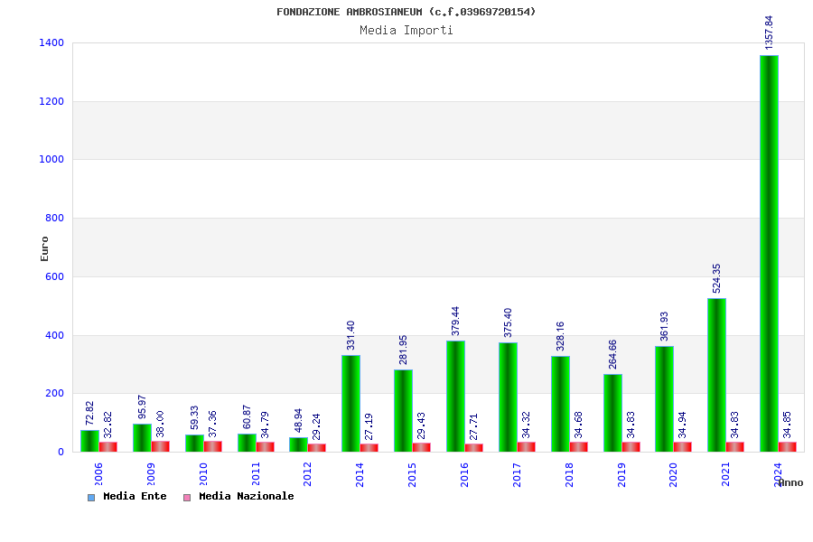Click the green 2018 bar valued 328.16

click(560, 404)
